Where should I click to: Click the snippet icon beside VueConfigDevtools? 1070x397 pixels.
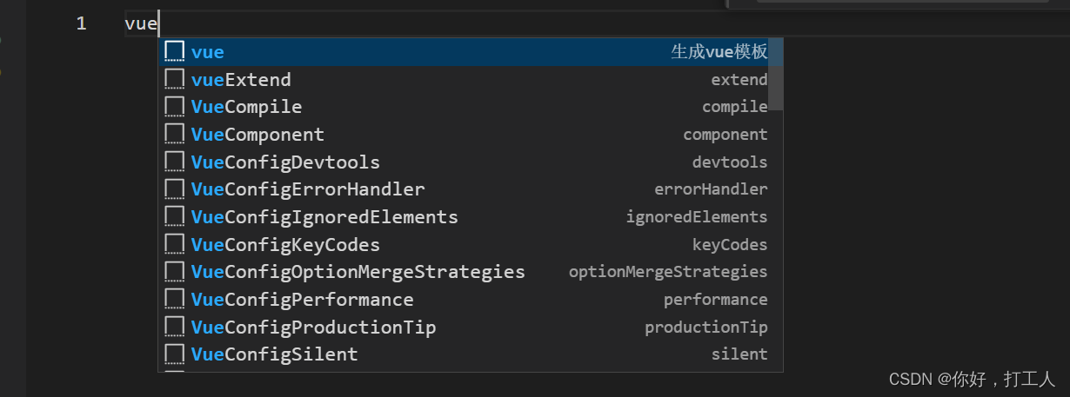point(174,162)
